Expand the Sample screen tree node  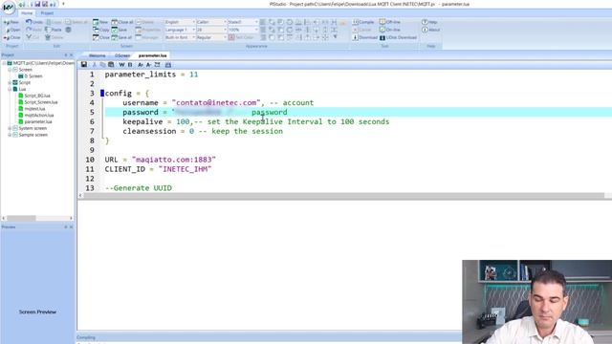coord(10,135)
